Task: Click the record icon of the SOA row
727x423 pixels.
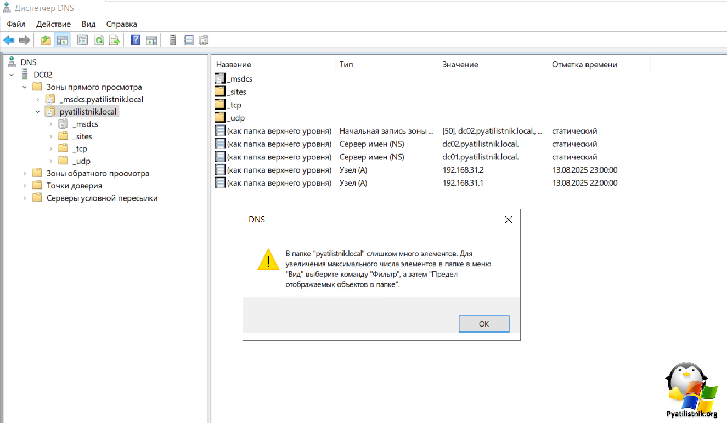Action: coord(220,131)
